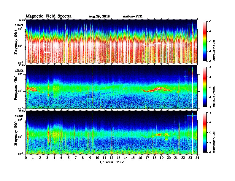Viewport: 235px width, 181px height.
Task: Click hour "18" on the Universal Time axis
Action: click(x=154, y=158)
